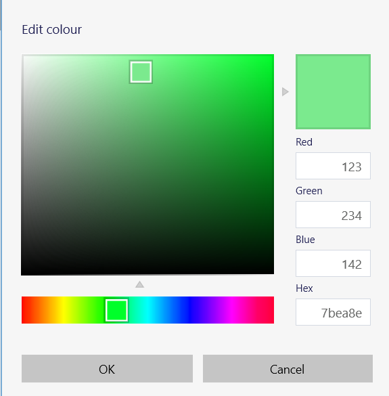Pick cyan on the hue bar

[148, 310]
